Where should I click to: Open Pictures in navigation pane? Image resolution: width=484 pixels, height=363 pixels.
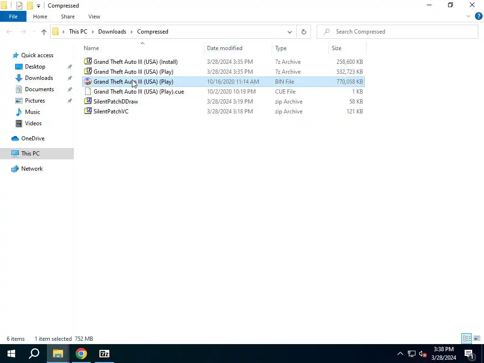coord(35,101)
